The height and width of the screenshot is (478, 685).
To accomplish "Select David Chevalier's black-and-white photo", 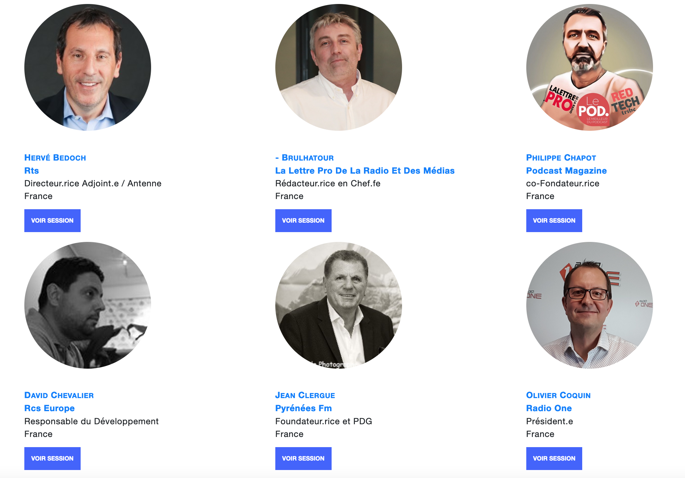I will (x=88, y=305).
